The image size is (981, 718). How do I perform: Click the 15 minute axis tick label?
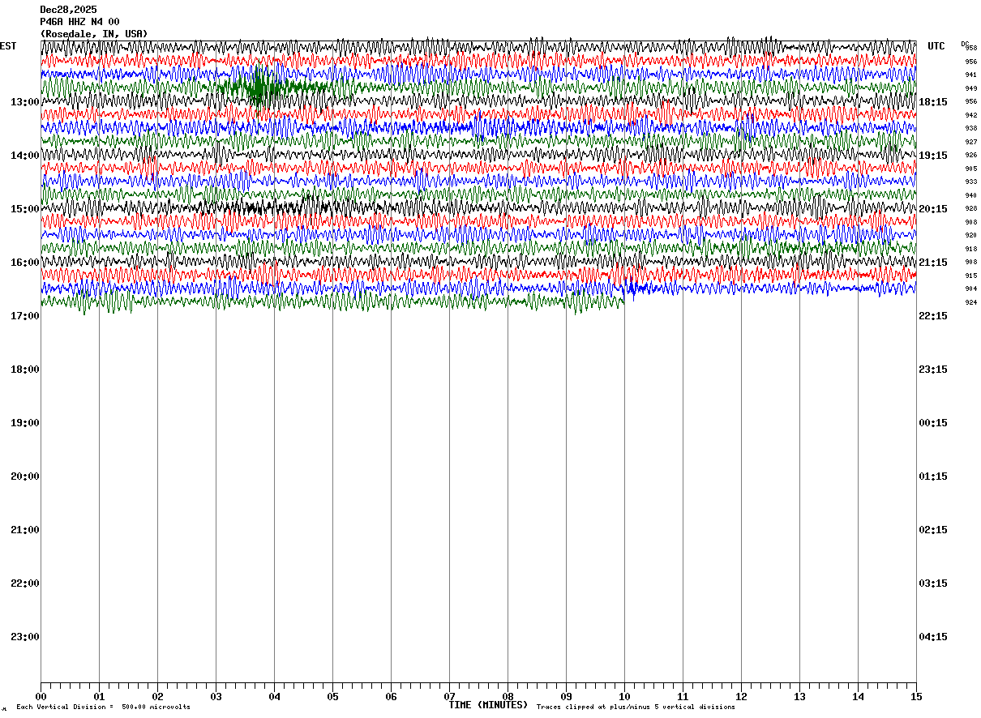pos(916,696)
